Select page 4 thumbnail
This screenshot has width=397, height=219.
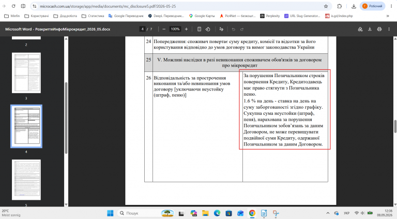(26, 126)
